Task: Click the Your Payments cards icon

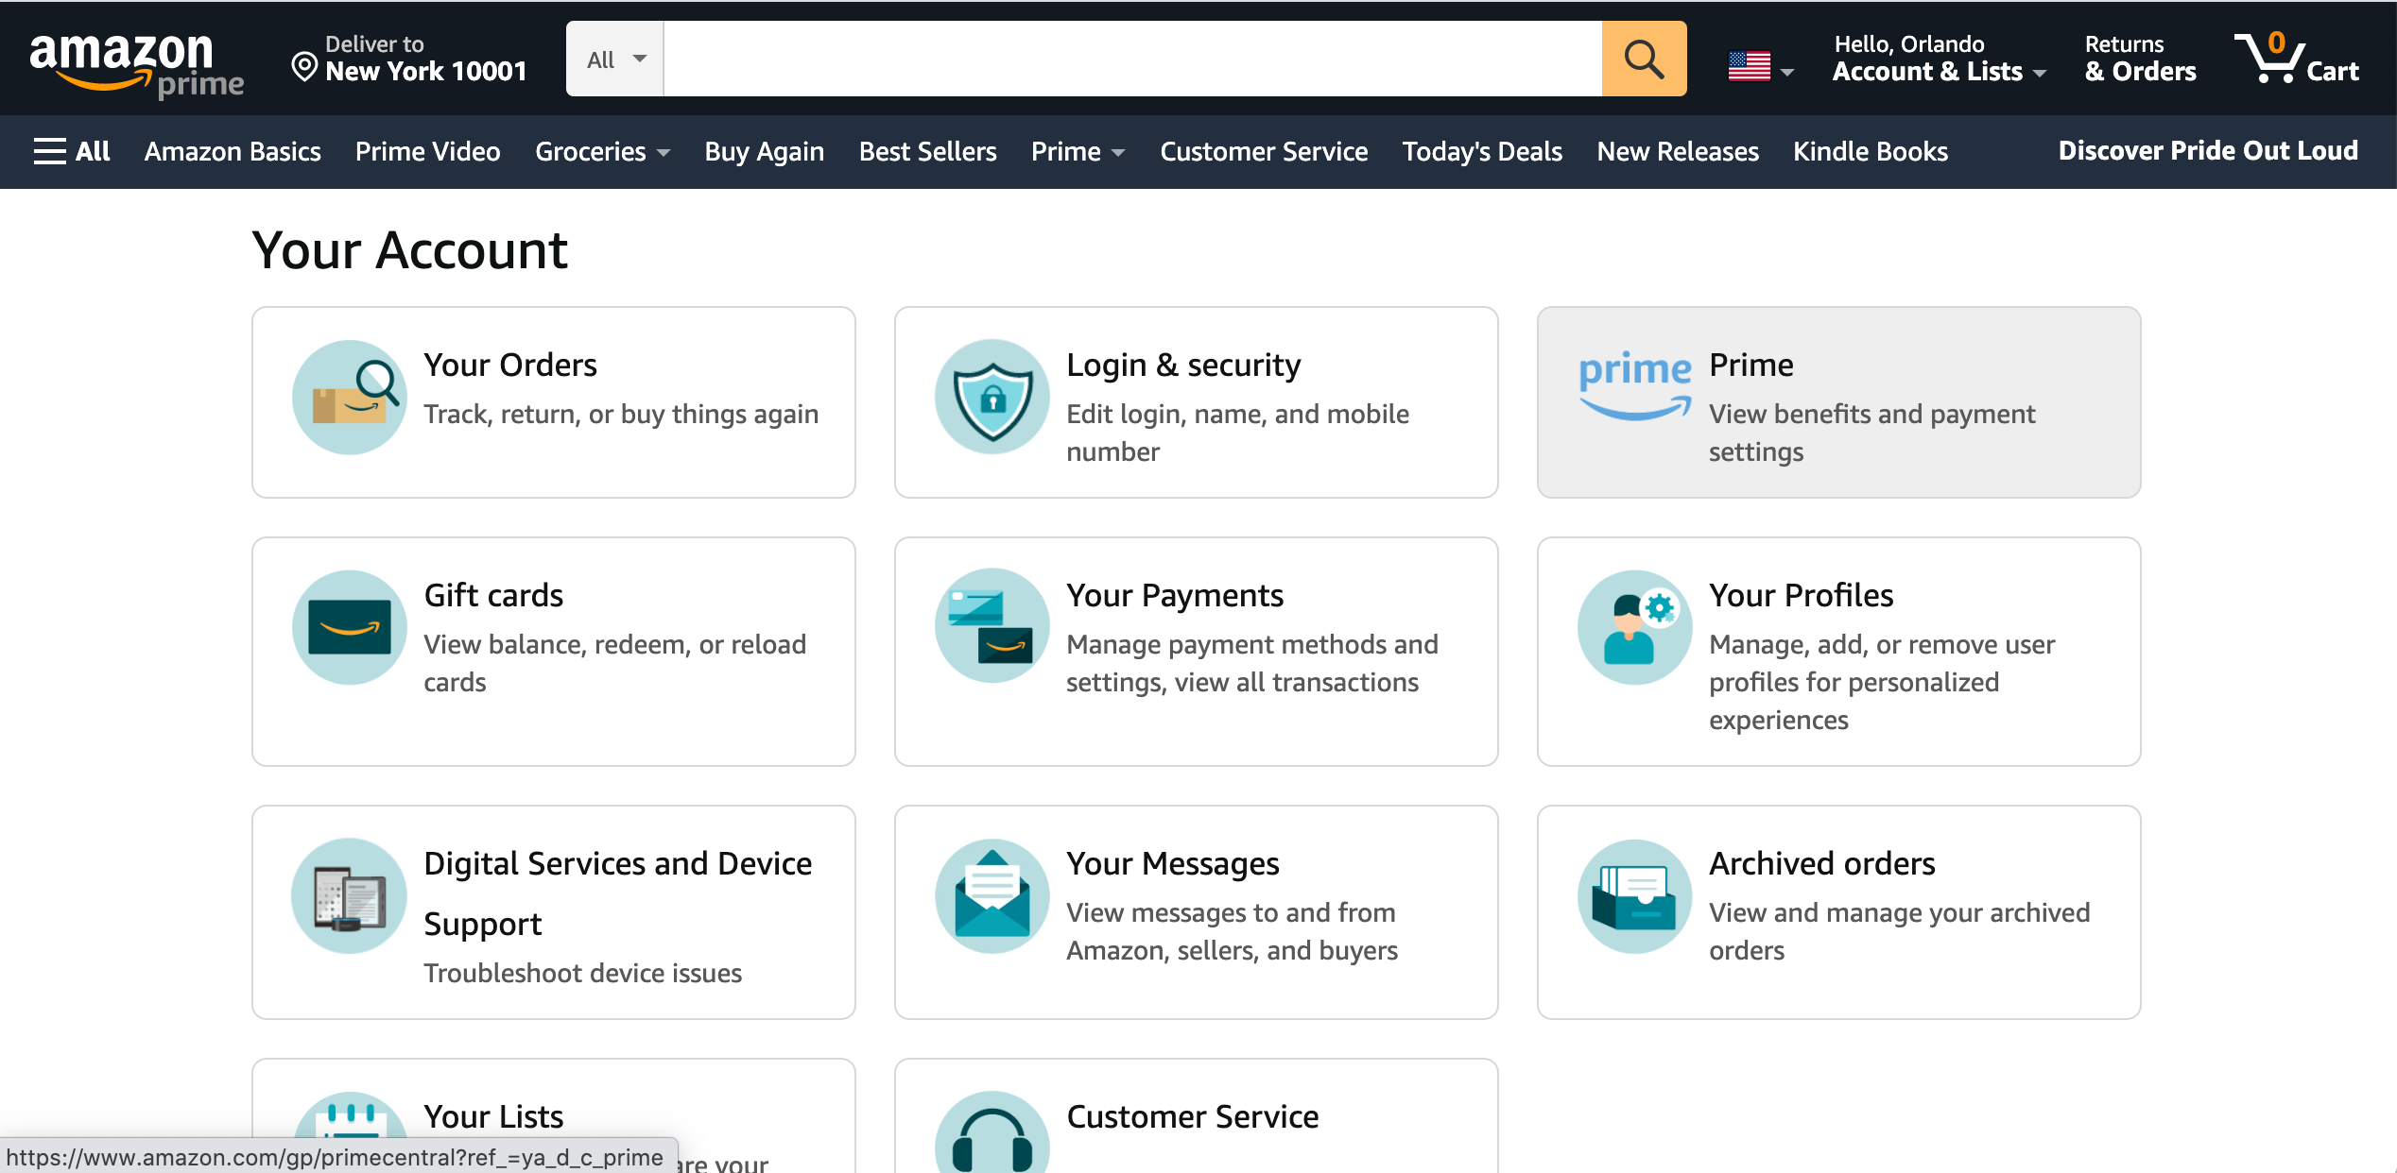Action: pos(992,627)
